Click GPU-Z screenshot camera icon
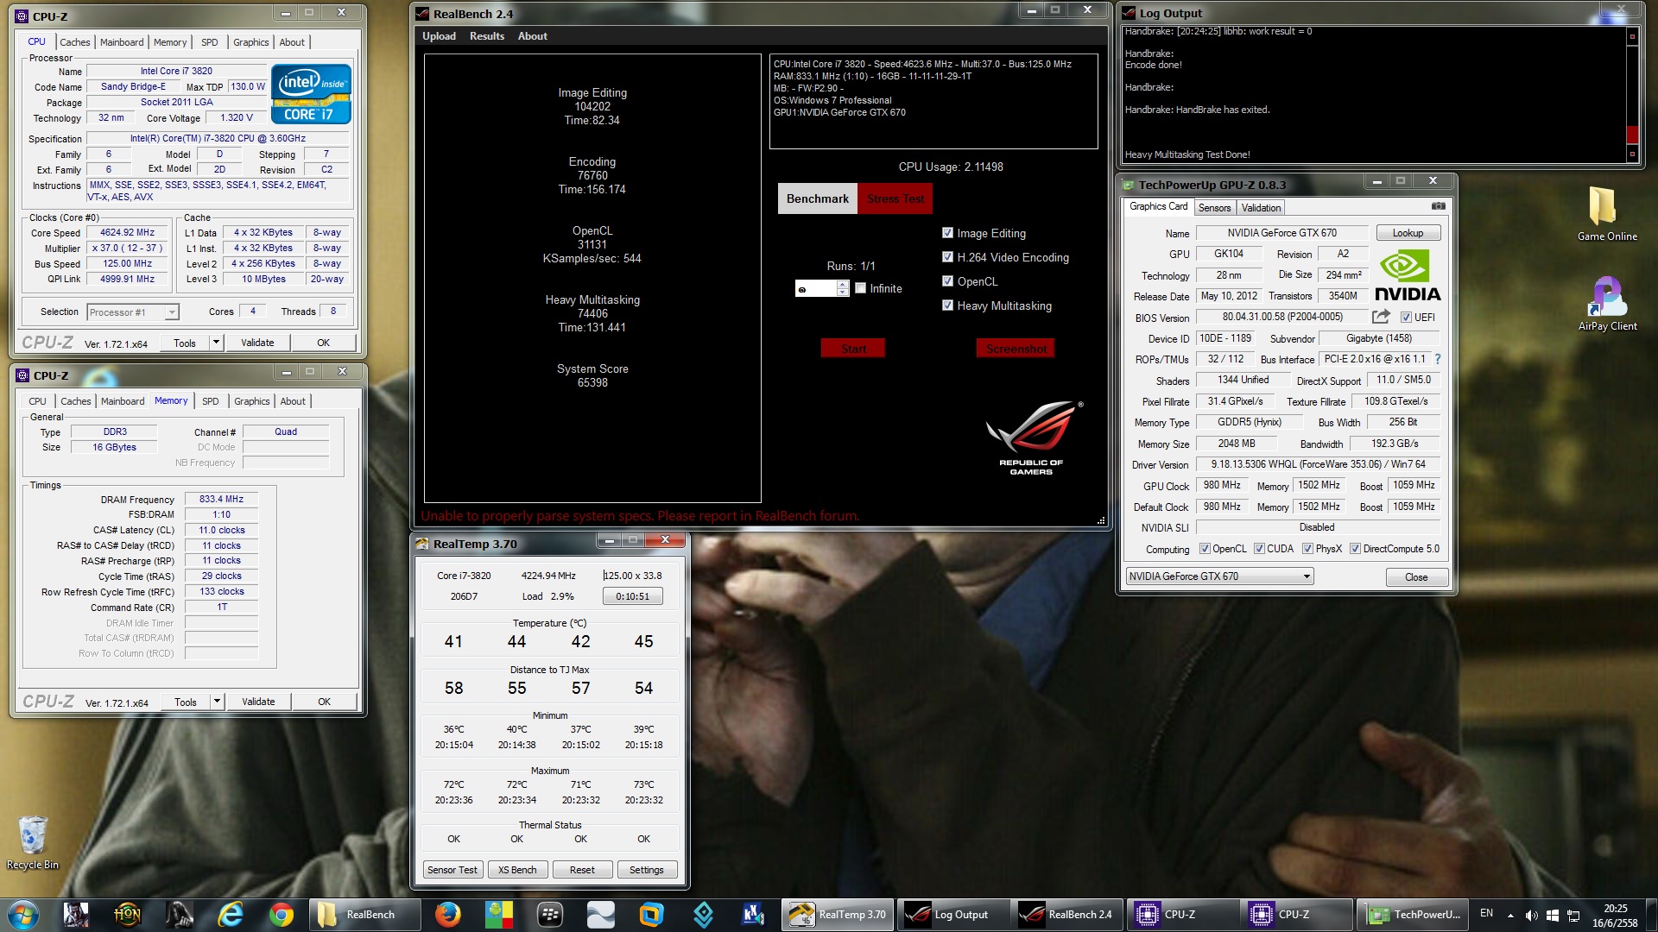 coord(1438,206)
